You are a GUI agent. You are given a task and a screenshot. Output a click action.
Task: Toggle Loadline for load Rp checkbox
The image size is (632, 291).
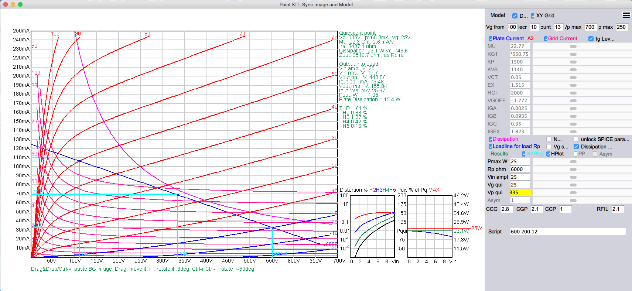click(x=491, y=147)
